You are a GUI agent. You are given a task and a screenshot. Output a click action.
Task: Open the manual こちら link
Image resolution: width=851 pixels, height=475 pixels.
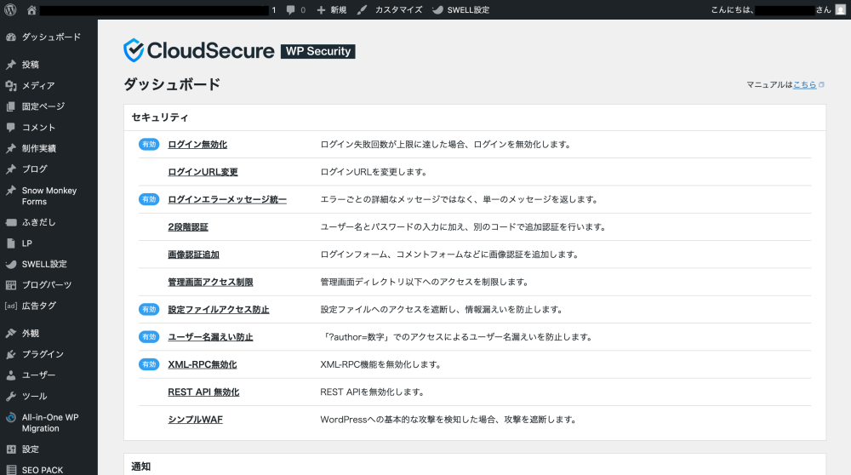tap(804, 85)
